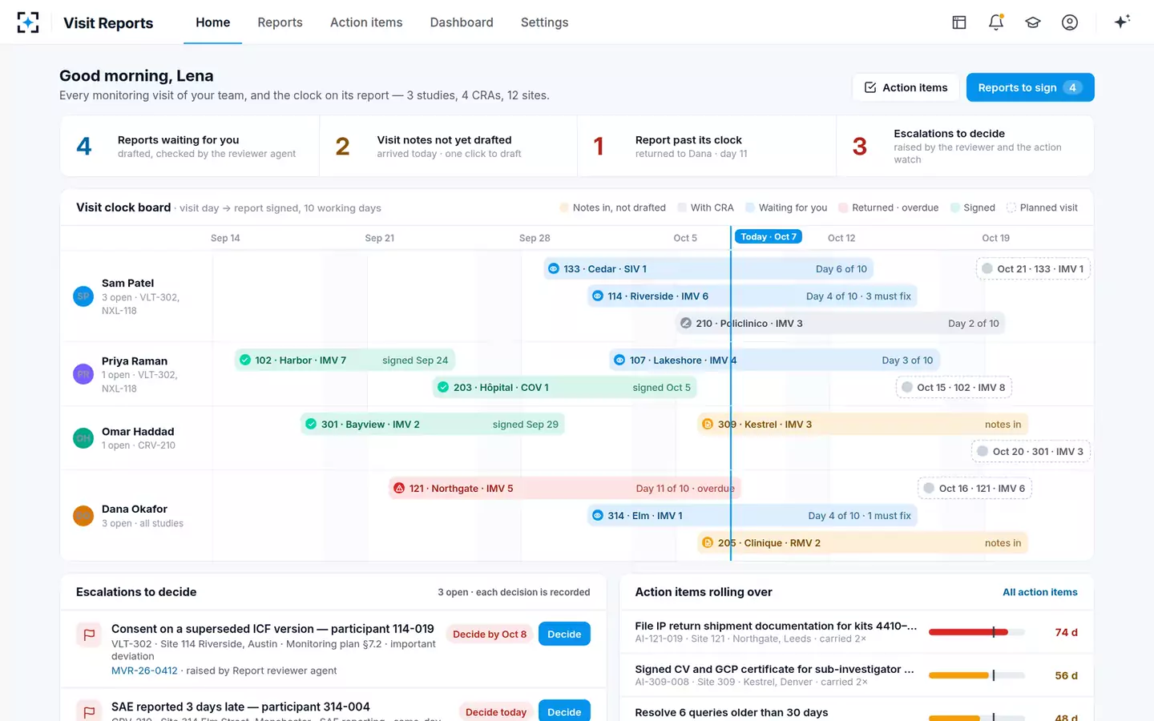The width and height of the screenshot is (1154, 721).
Task: Select the Home tab
Action: [213, 22]
